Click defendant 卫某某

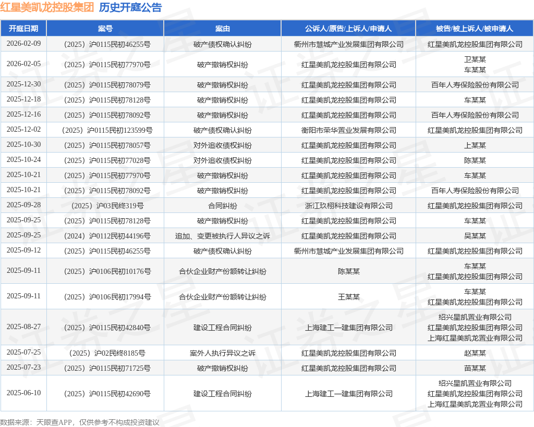coord(475,59)
